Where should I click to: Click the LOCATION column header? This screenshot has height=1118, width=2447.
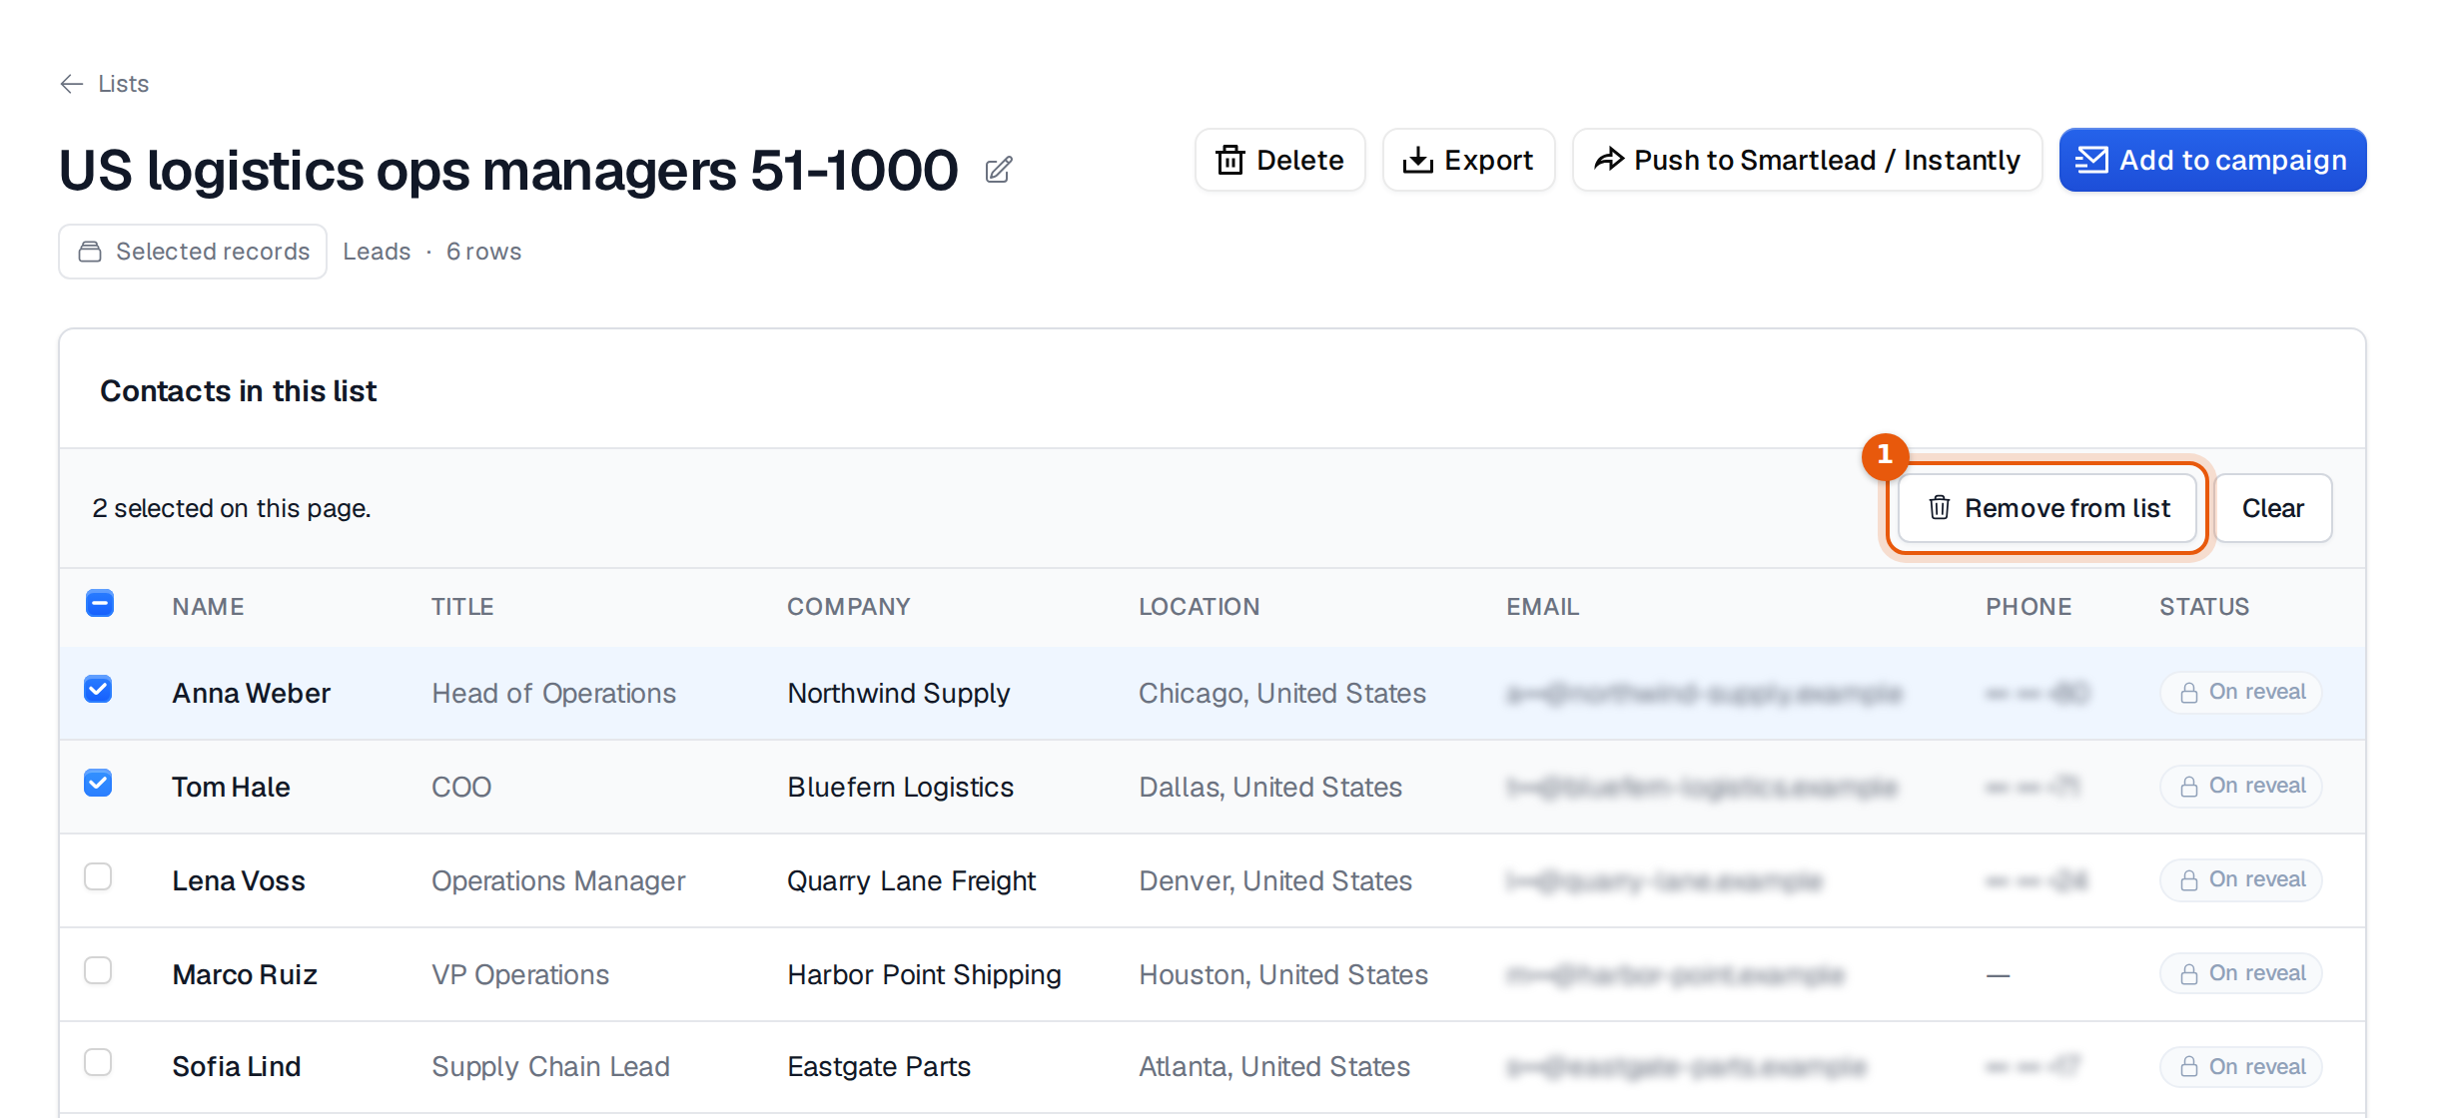(x=1199, y=607)
